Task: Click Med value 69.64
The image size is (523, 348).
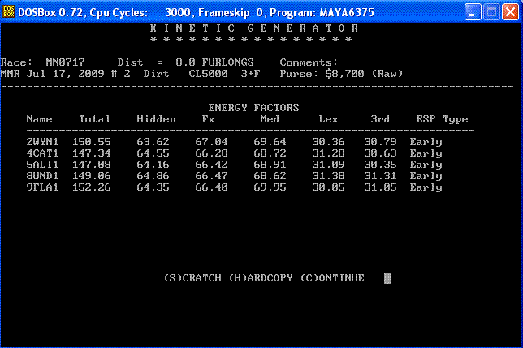Action: point(270,142)
